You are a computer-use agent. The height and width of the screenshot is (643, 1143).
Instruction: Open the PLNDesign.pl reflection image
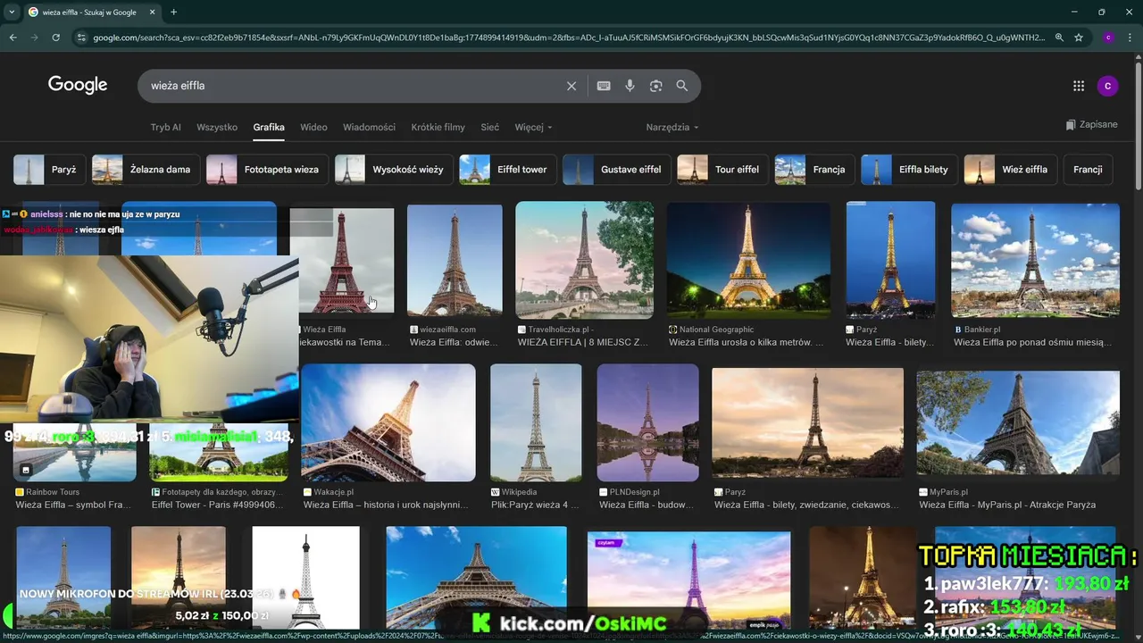[647, 422]
